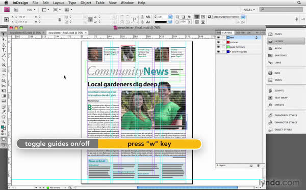Select the Rotate tool
The width and height of the screenshot is (306, 190).
pyautogui.click(x=4, y=76)
